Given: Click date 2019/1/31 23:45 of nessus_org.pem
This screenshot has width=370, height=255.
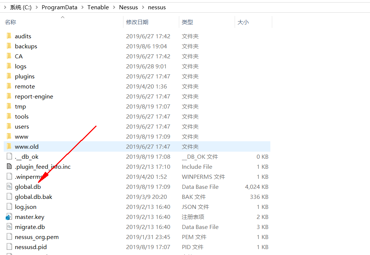Looking at the screenshot, I should [x=148, y=237].
